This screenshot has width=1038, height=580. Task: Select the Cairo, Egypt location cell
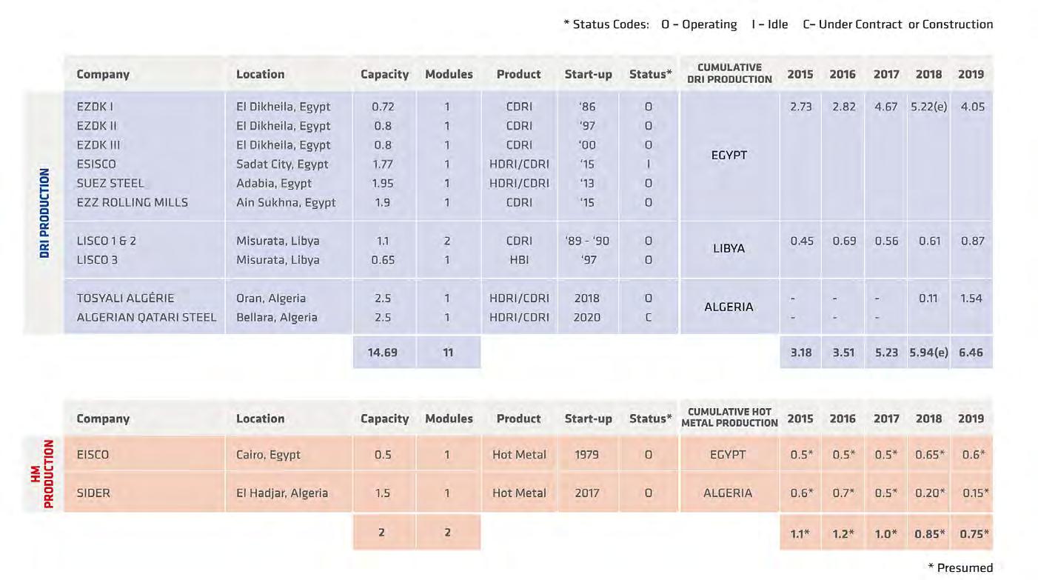click(268, 455)
